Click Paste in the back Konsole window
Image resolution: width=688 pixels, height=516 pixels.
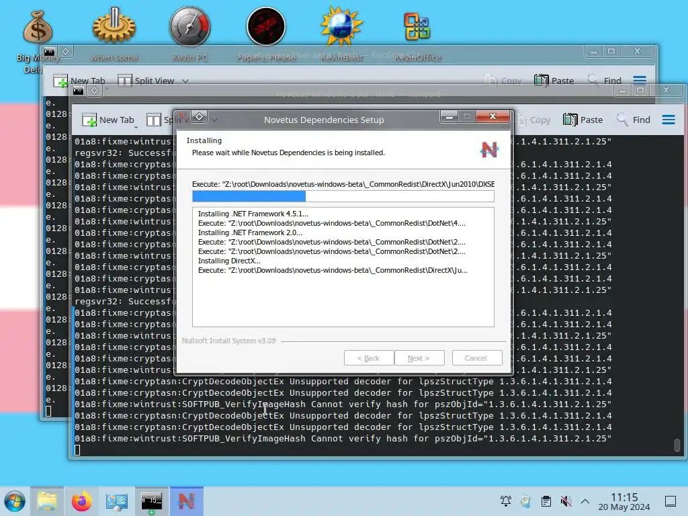point(554,81)
